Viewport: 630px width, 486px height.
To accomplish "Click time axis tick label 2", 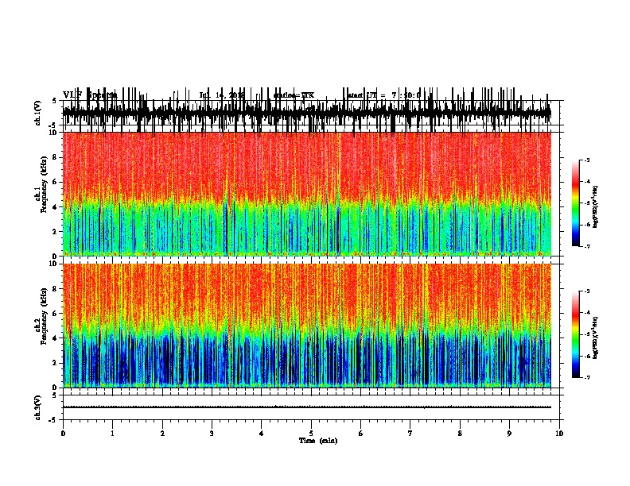I will click(x=162, y=434).
